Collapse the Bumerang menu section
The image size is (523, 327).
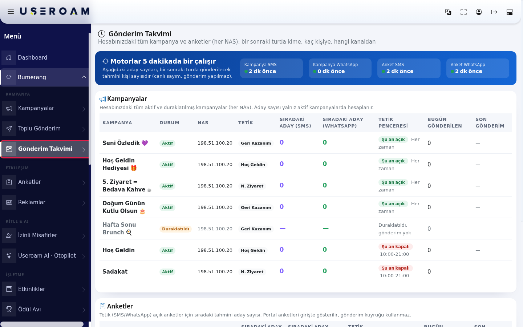84,77
